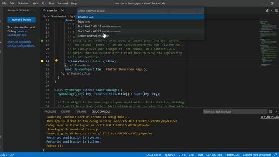Start Pixel 2 API 24 emulator
Screen dimensions: 279x157
pos(140,27)
